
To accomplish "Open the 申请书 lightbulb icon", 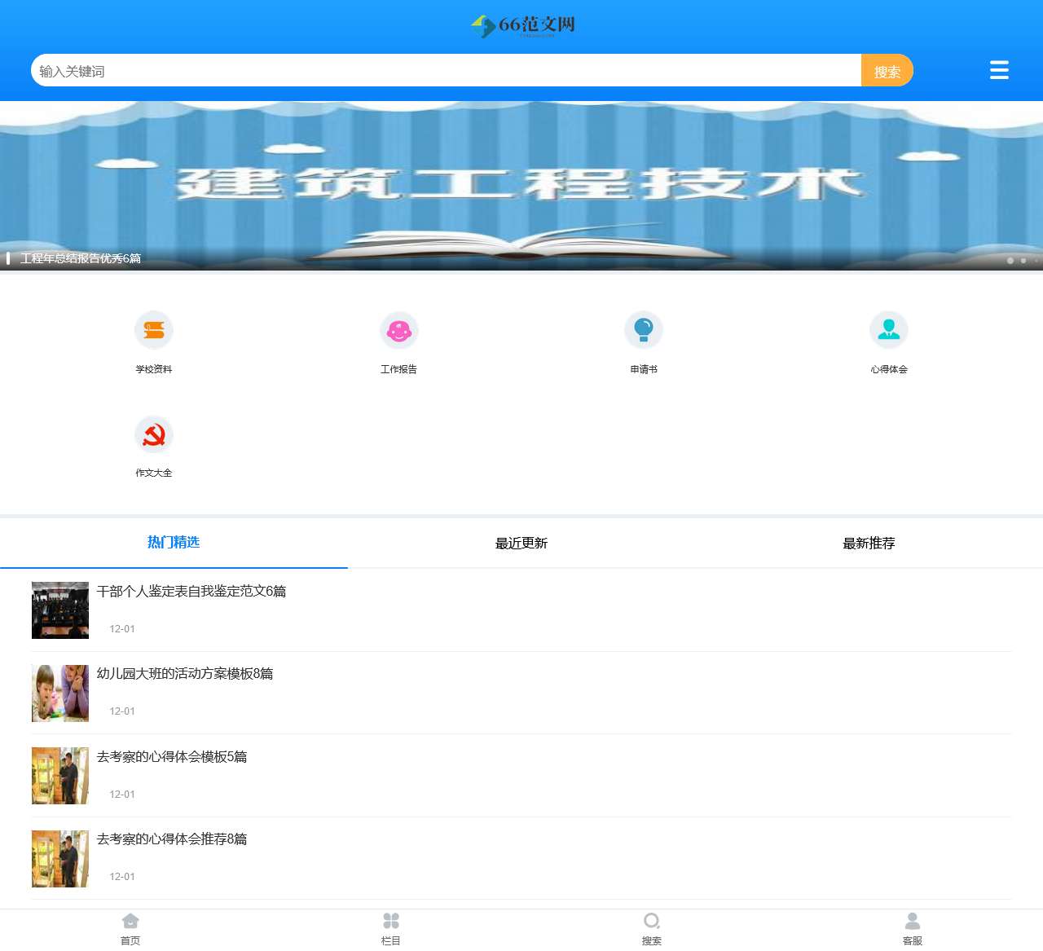I will (x=644, y=330).
